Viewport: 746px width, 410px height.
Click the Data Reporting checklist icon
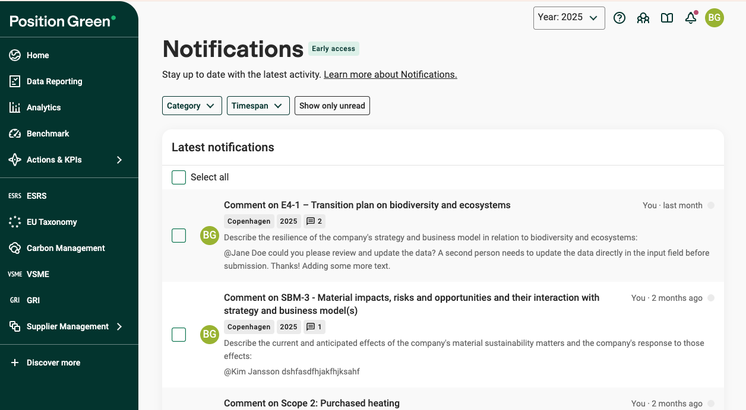15,81
